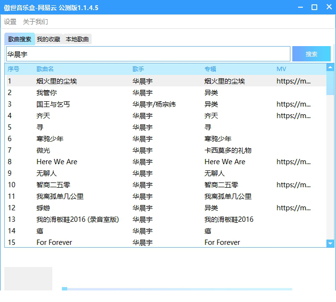Open the 关于我们 menu
The height and width of the screenshot is (302, 336).
click(36, 22)
